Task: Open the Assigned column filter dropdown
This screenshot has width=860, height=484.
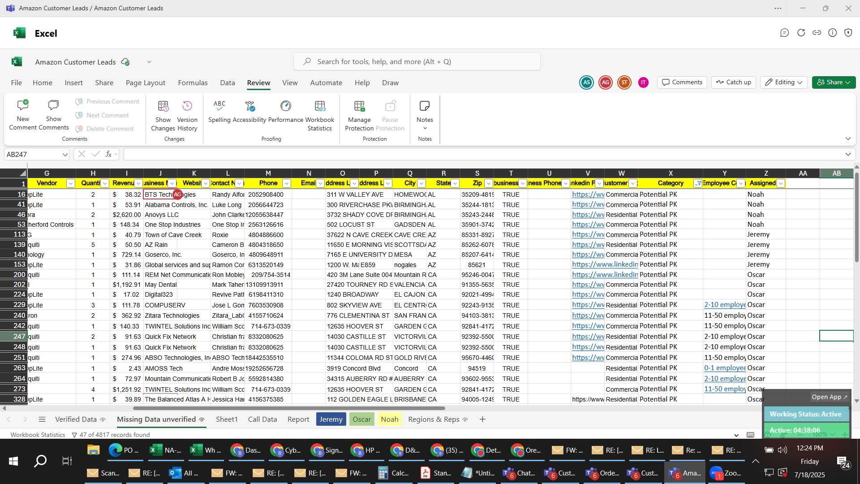Action: [781, 183]
